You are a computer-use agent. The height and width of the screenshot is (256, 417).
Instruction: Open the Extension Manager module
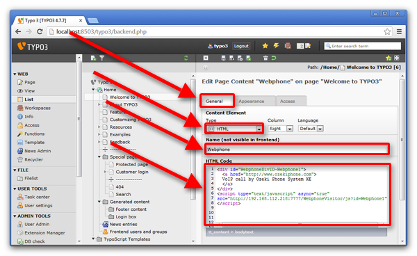point(44,233)
